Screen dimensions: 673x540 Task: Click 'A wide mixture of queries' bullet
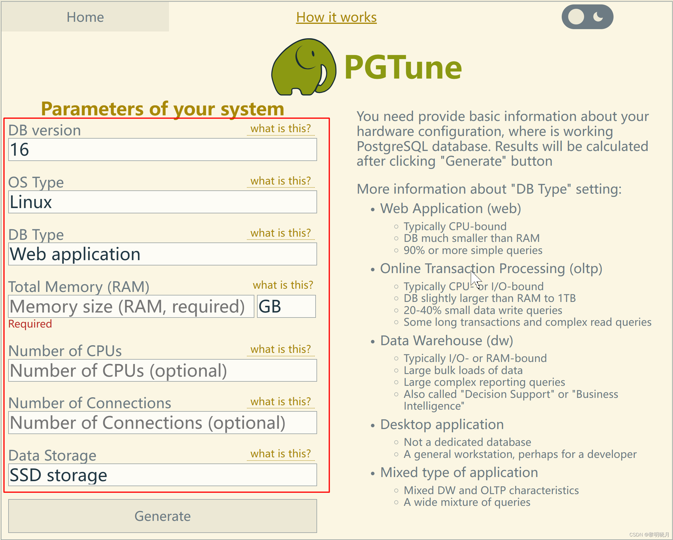[x=467, y=502]
